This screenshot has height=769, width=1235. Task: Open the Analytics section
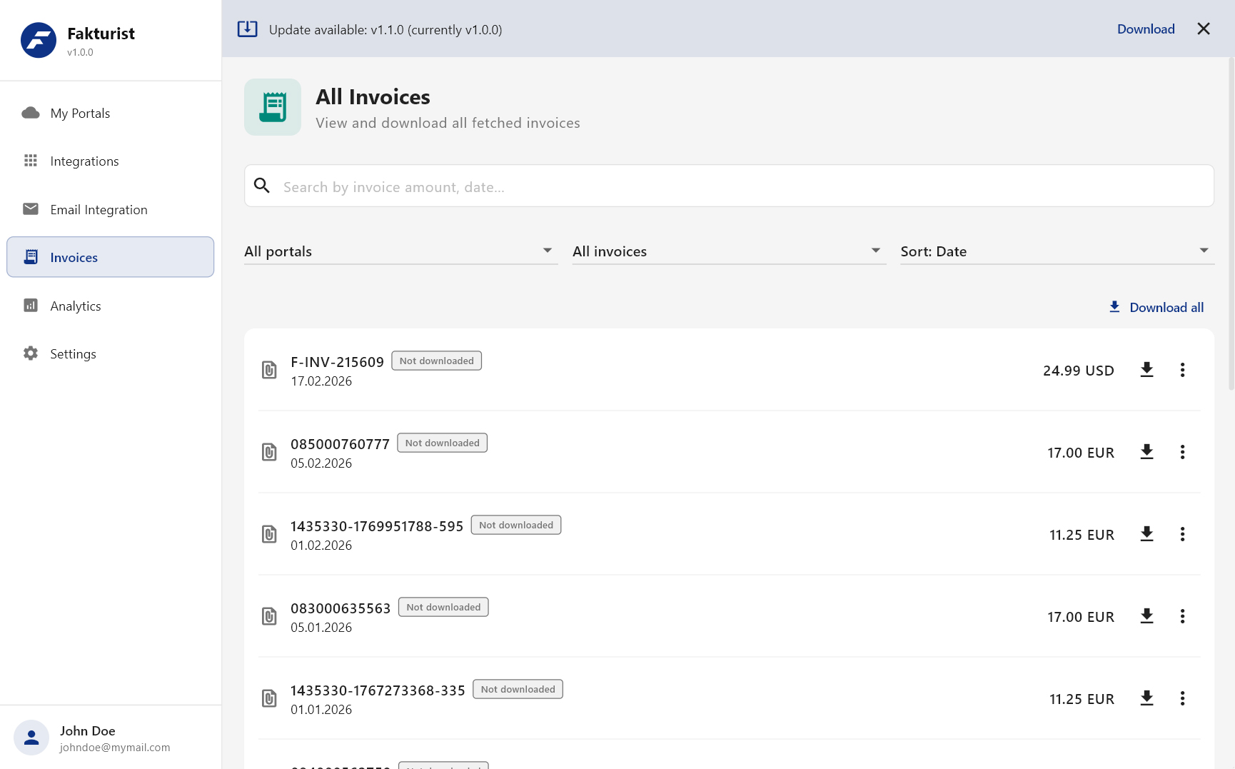(x=76, y=306)
